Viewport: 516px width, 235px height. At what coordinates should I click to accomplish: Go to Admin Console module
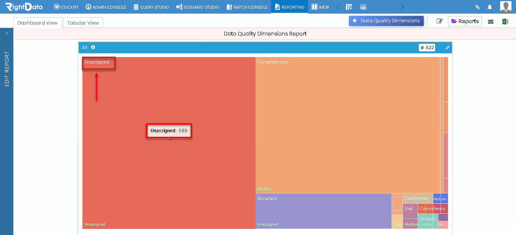106,7
